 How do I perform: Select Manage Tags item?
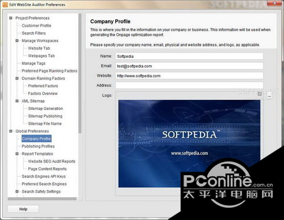coord(34,64)
